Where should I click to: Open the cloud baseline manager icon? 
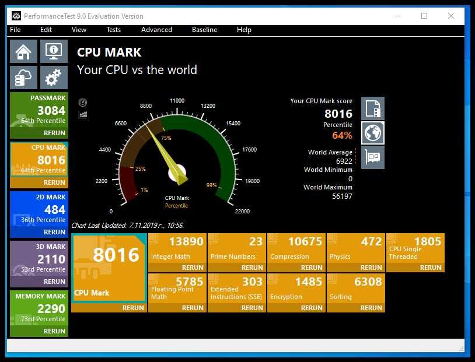pos(23,78)
